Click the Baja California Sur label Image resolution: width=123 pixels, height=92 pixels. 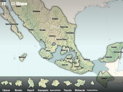coord(12,24)
